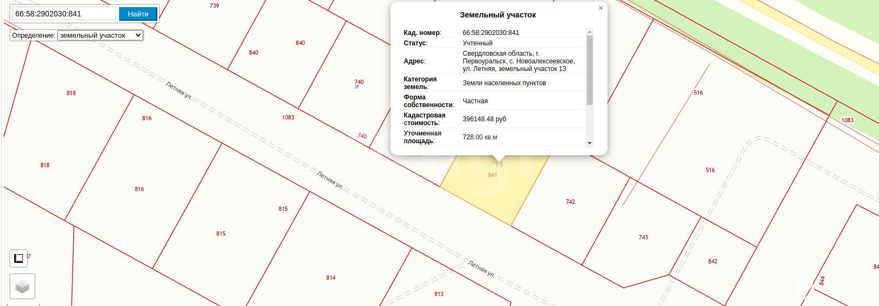
Task: Open the ruler measurement tool
Action: (19, 258)
